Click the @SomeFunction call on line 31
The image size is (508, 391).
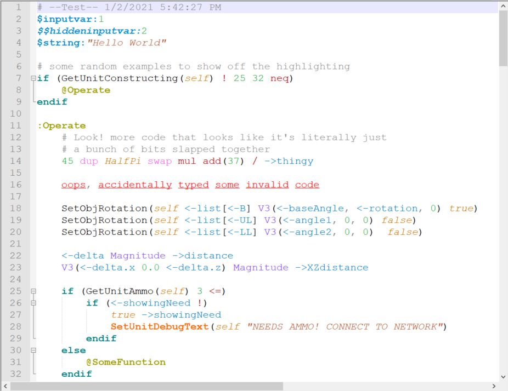point(126,362)
